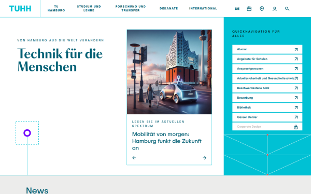Screen dimensions: 311x194
Task: Click arrow icon next to Angebote für Schulen
Action: tap(296, 59)
